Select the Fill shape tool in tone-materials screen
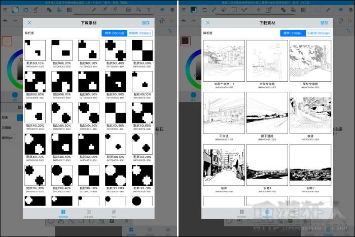The height and width of the screenshot is (237, 355). coord(49,10)
